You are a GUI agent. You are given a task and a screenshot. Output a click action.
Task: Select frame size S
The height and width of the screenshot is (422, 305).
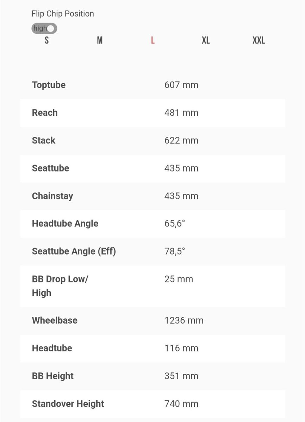47,40
